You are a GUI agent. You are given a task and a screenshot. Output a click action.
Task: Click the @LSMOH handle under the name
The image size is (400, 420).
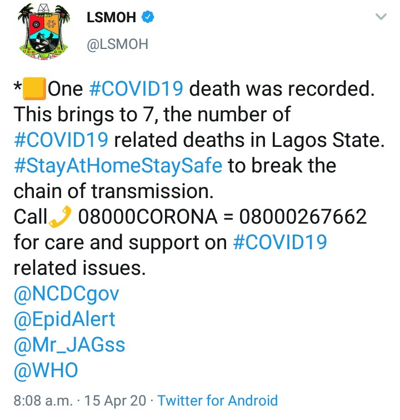coord(117,44)
